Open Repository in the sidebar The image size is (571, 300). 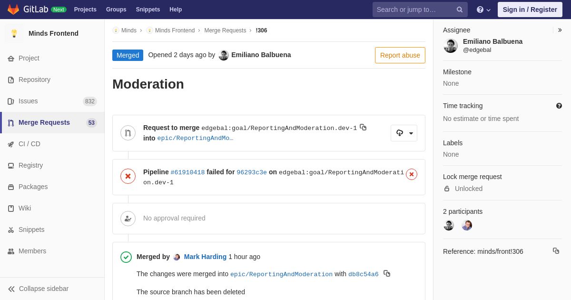point(52,80)
